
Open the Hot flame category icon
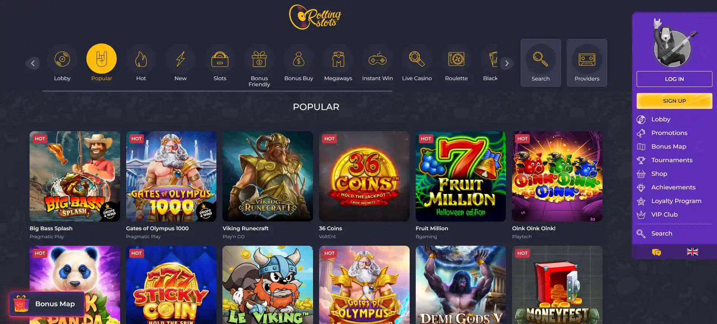141,59
